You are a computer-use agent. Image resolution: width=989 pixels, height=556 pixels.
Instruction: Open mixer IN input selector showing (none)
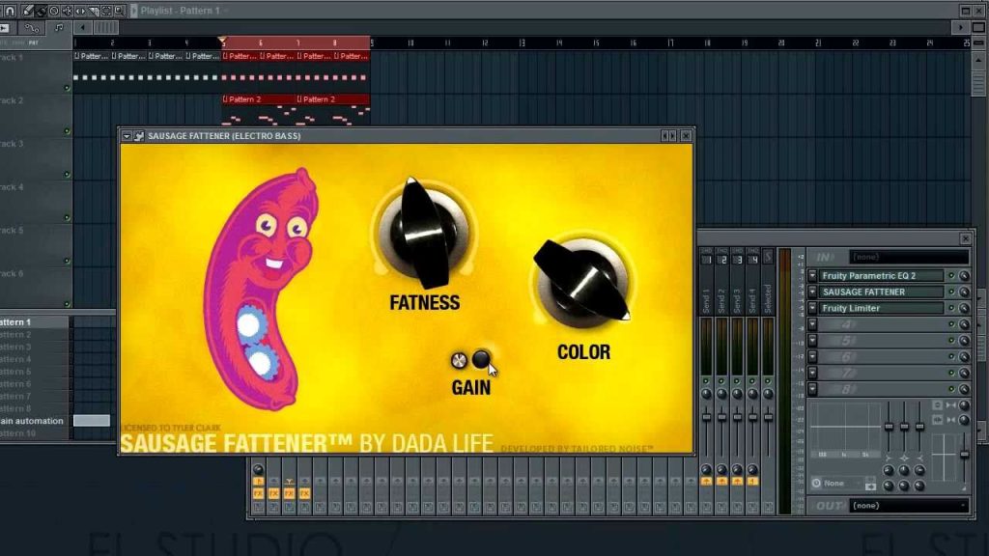909,257
